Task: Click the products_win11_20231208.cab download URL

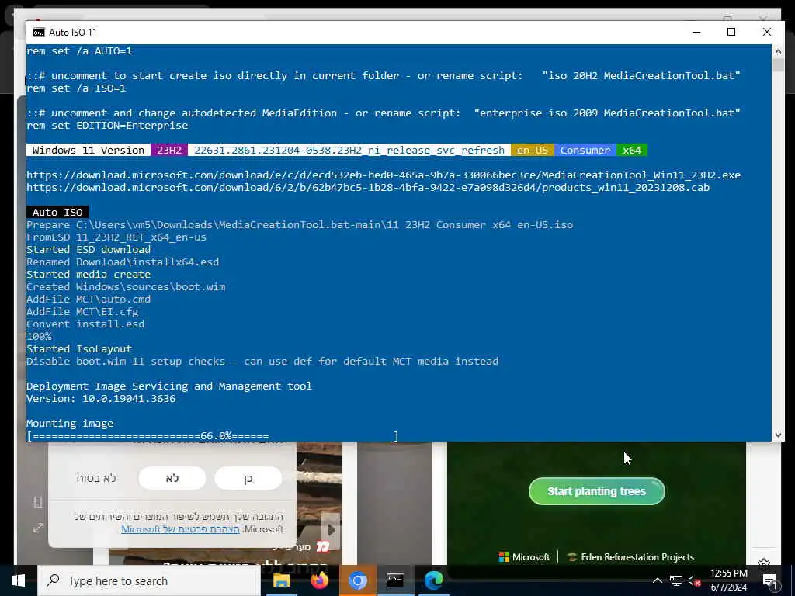Action: (x=368, y=188)
